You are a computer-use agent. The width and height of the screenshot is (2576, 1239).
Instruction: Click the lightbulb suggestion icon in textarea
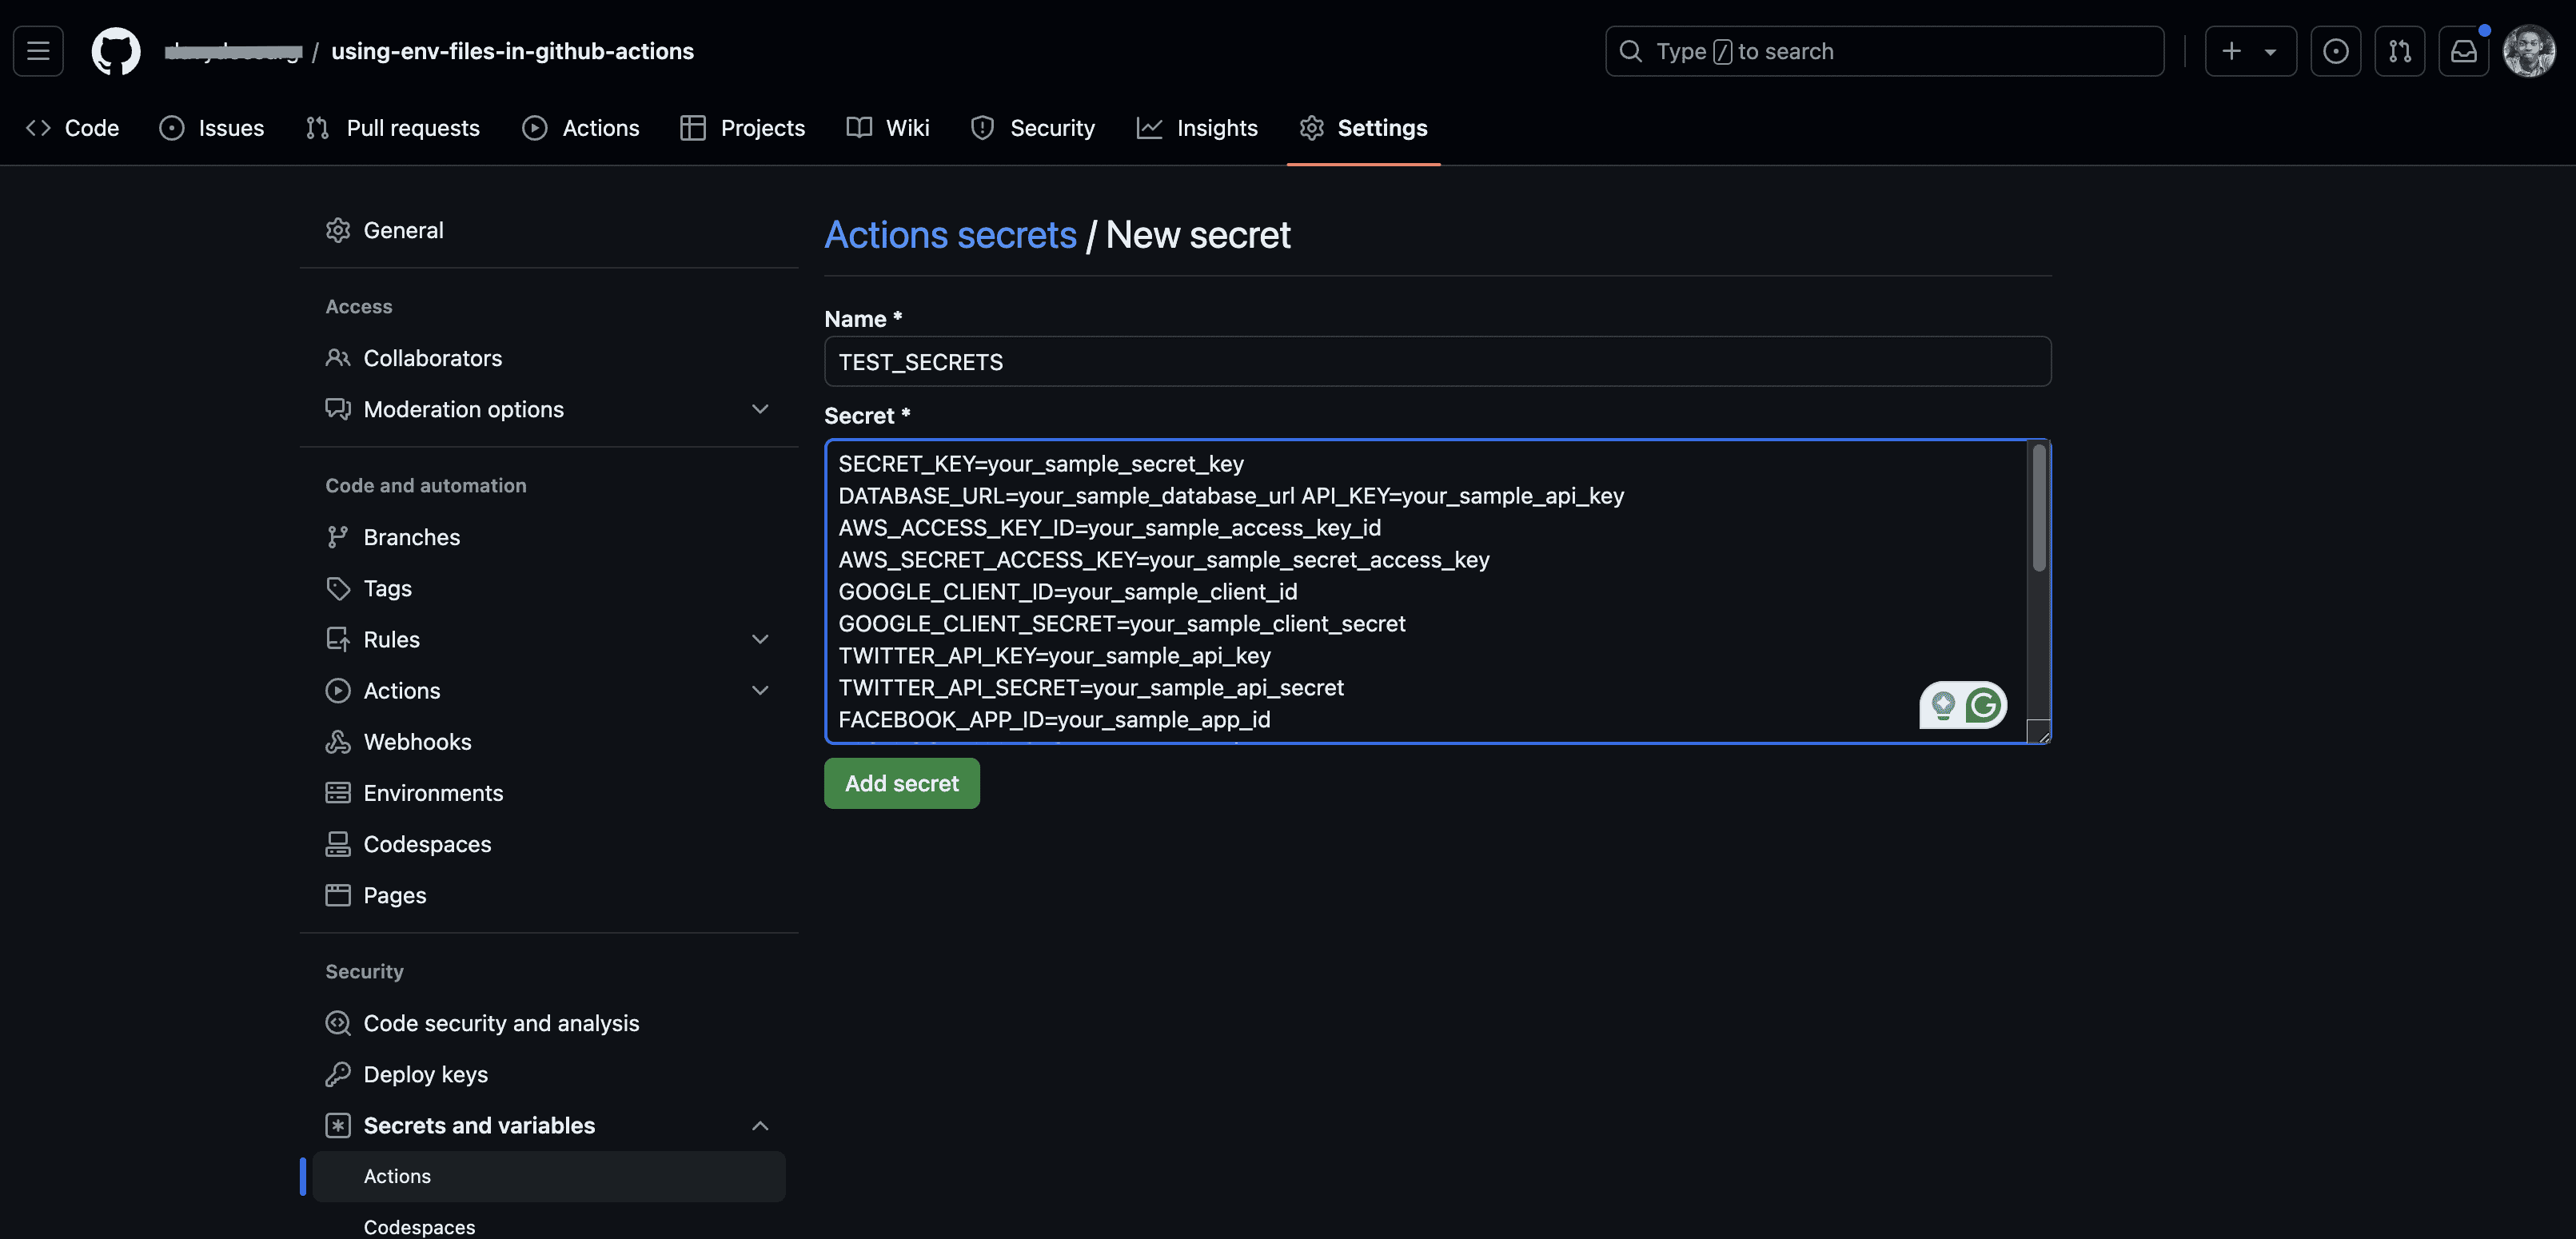pos(1943,706)
